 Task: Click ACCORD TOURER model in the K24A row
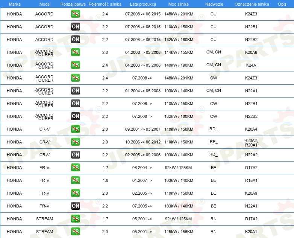click(x=44, y=66)
